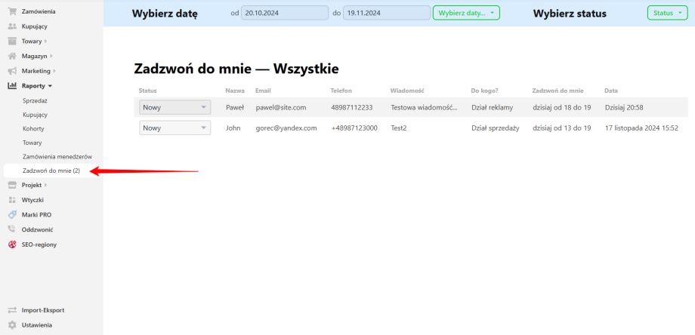Open status dropdown in Paweł's row
Screen dimensions: 695x335
point(175,108)
